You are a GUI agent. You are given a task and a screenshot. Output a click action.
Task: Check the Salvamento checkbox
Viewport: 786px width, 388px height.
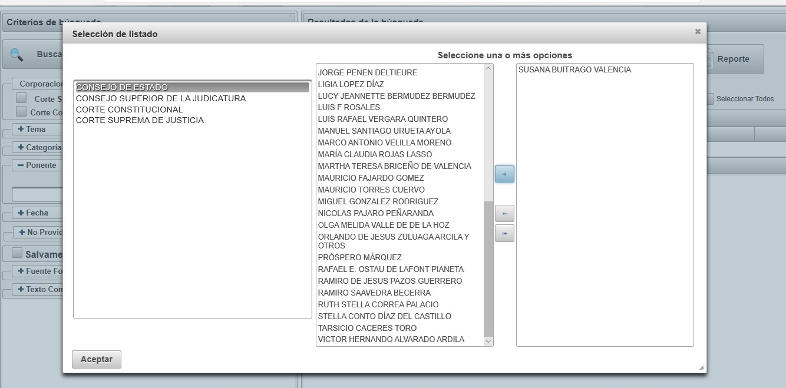tap(17, 253)
